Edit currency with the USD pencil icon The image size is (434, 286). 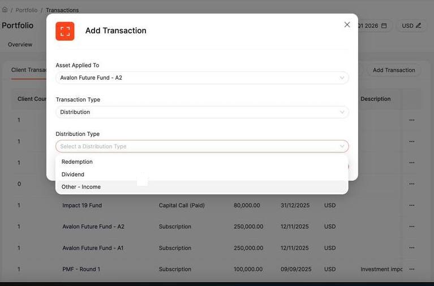tap(419, 25)
